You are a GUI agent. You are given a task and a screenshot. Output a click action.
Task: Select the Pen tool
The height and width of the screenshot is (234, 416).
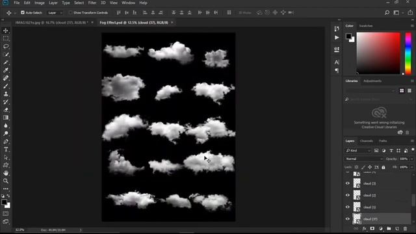pyautogui.click(x=6, y=142)
